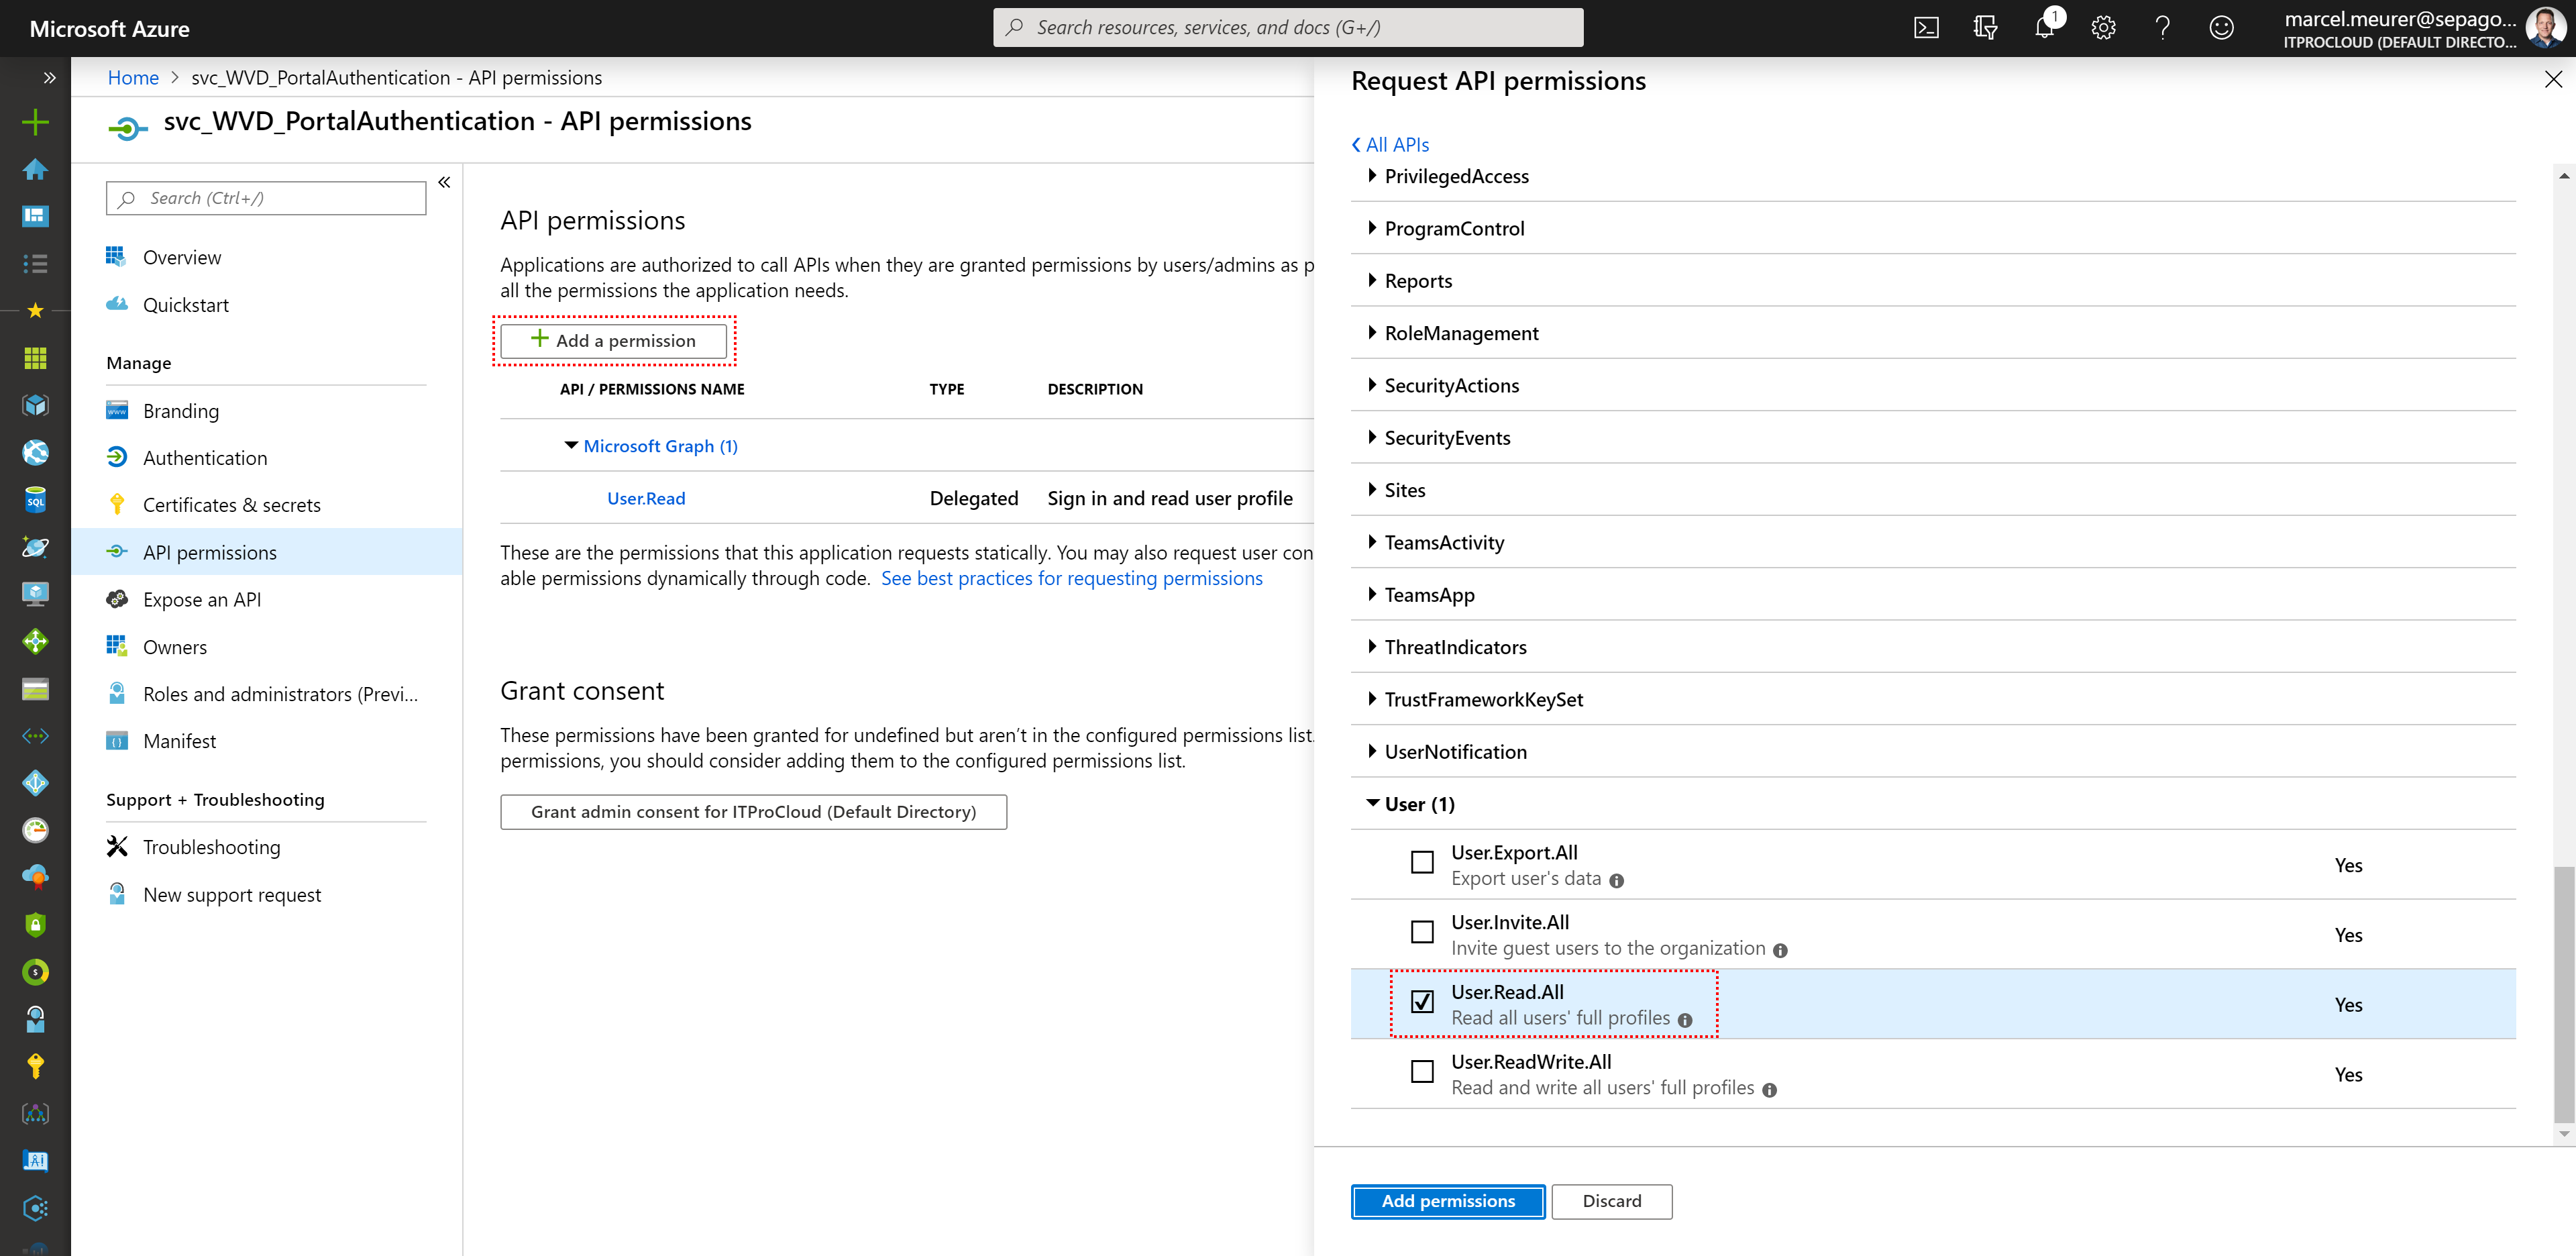Open SQL databases in left sidebar

[35, 500]
